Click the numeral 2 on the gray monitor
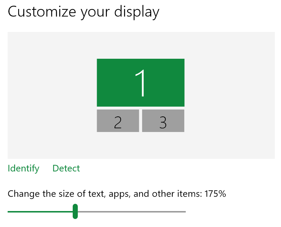Screen dimensions: 281x227 coord(118,123)
